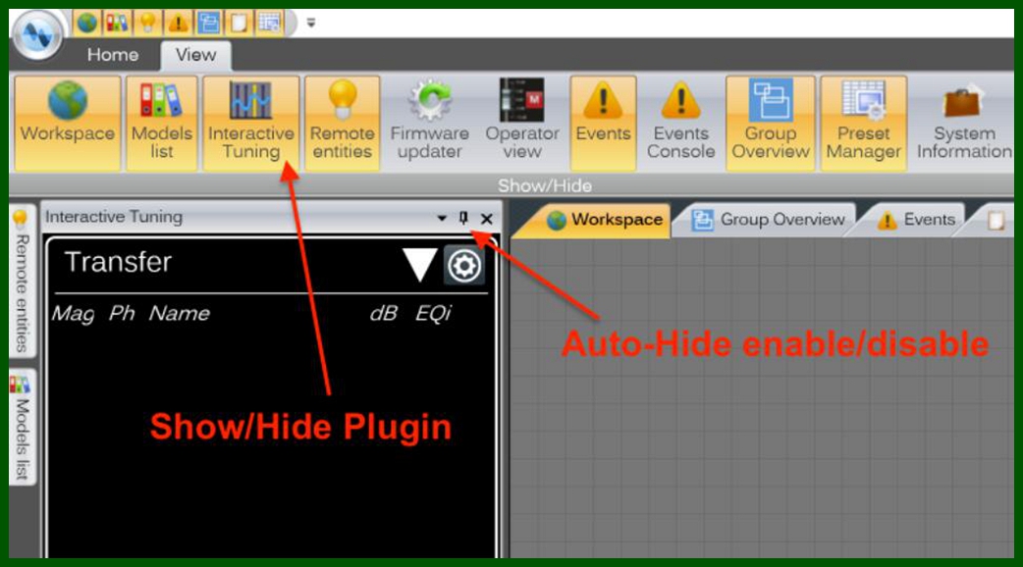1023x567 pixels.
Task: Open the Home ribbon tab
Action: [x=112, y=55]
